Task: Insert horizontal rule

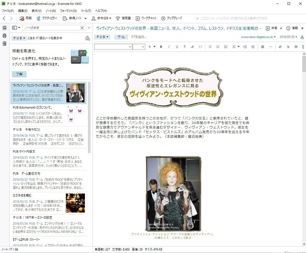Action: [x=270, y=47]
